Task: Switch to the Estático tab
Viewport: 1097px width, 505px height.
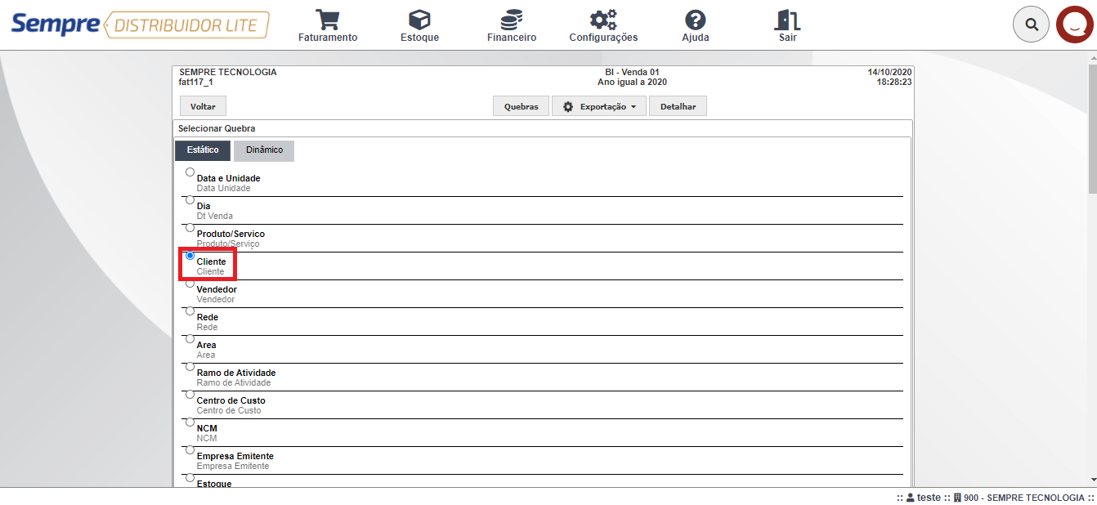Action: coord(203,150)
